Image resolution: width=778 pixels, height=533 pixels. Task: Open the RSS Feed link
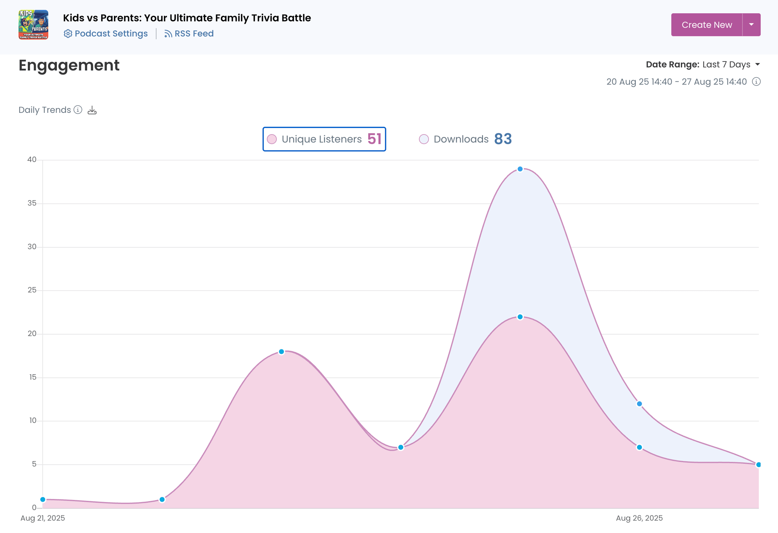point(194,34)
